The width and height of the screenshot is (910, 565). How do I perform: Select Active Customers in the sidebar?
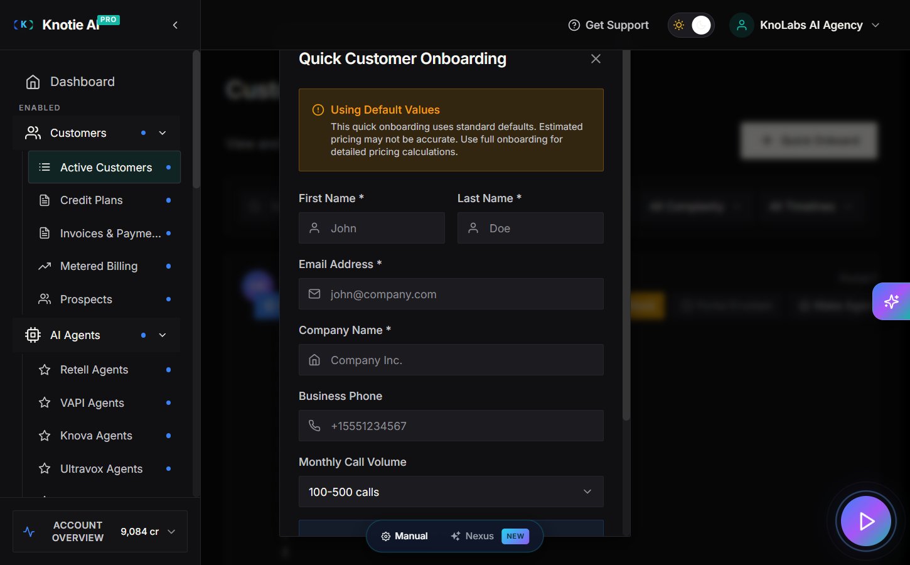104,167
